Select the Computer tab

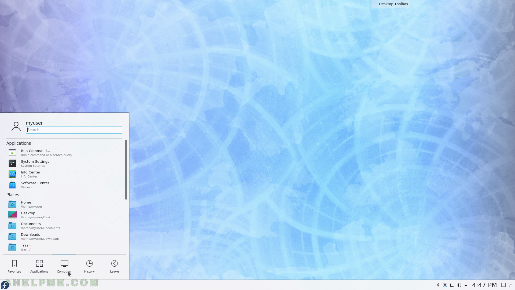tap(64, 266)
